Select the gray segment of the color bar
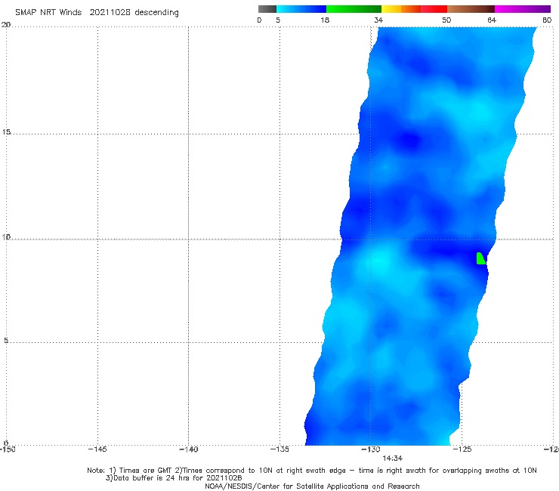The height and width of the screenshot is (491, 559). tap(267, 9)
